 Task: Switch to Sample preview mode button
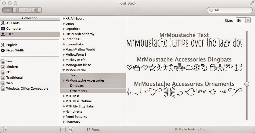[x=7, y=10]
